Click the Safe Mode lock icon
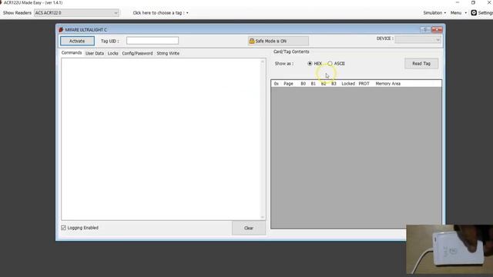Image resolution: width=493 pixels, height=277 pixels. coord(252,41)
